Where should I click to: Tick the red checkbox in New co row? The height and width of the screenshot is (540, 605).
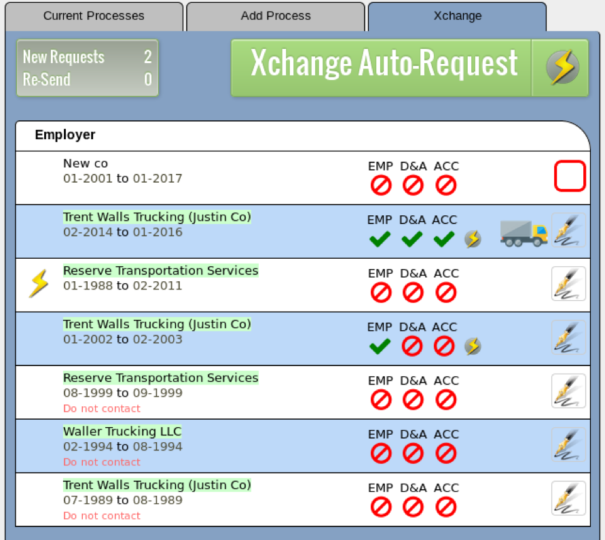pos(570,176)
